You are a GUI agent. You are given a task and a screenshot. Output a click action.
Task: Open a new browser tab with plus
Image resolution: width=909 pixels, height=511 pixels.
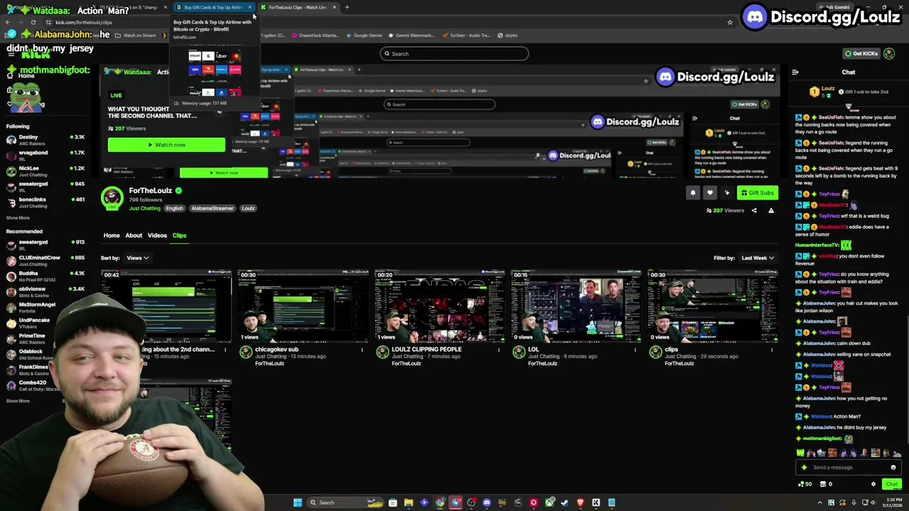coord(347,7)
